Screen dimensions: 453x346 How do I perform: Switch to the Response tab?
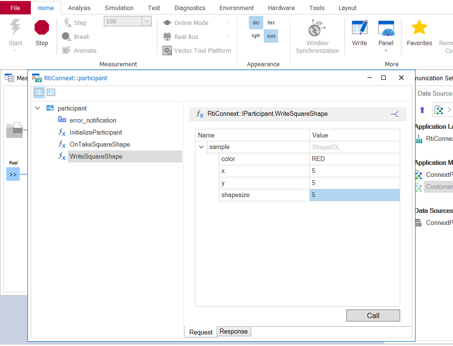tap(233, 332)
